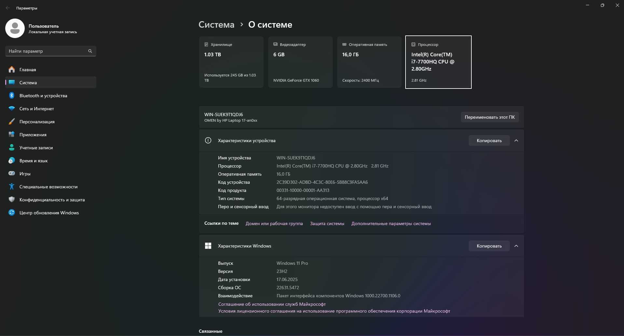Open Конфиденциальность и защита settings

(51, 199)
